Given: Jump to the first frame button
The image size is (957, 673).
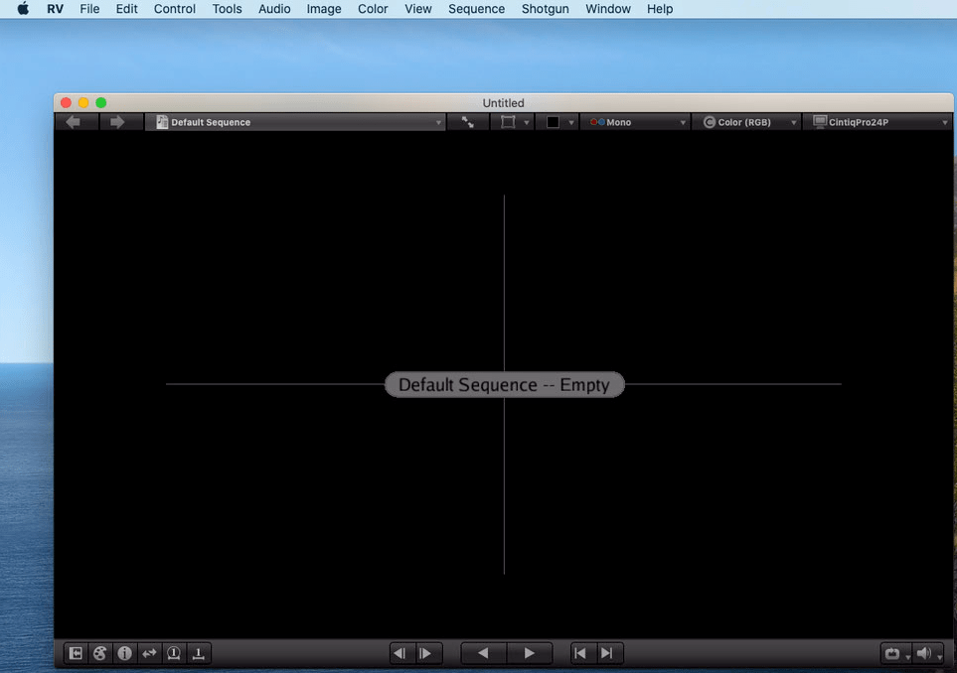Looking at the screenshot, I should [x=581, y=653].
